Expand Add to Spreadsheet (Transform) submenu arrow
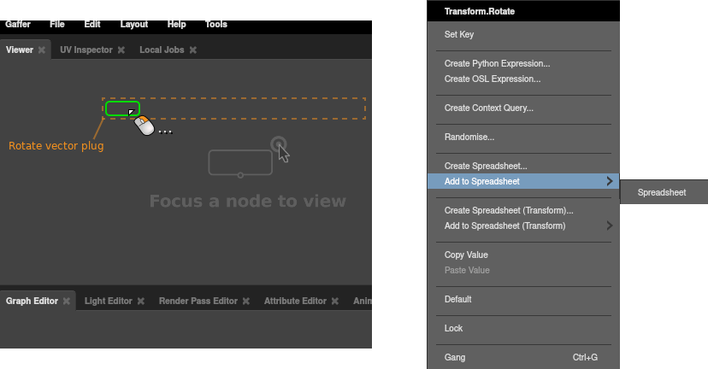This screenshot has width=708, height=369. (x=609, y=225)
